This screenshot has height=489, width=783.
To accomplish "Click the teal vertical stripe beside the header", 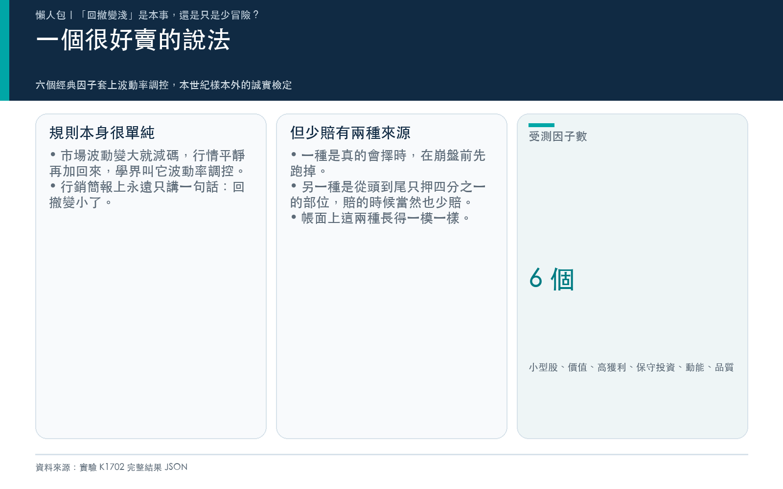I will pyautogui.click(x=4, y=50).
